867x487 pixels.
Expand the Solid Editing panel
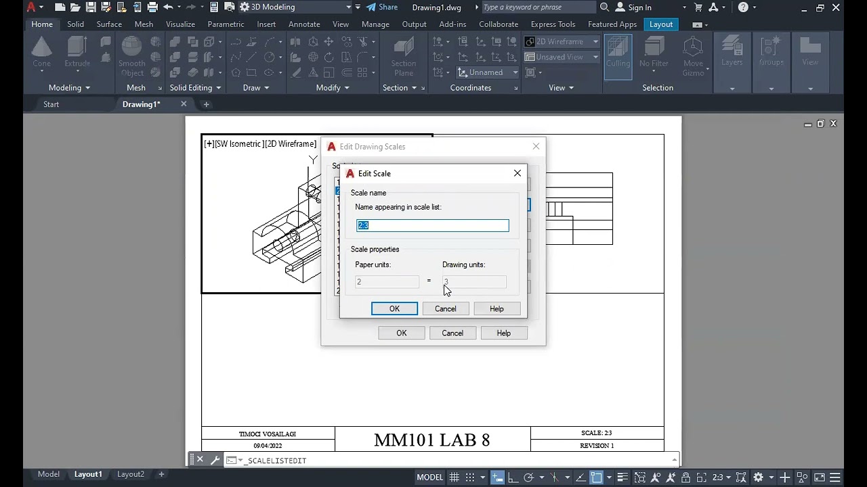(196, 88)
